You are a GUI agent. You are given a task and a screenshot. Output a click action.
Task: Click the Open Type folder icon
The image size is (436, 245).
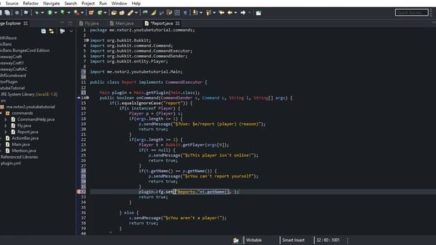[x=114, y=13]
